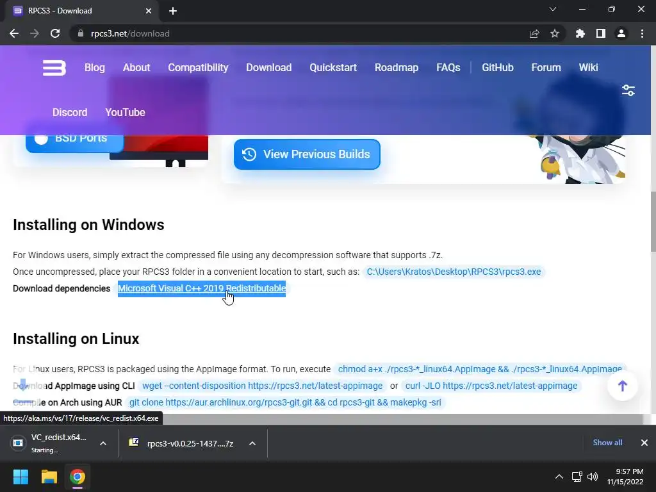Click Microsoft Visual C++ 2019 Redistributable link
This screenshot has width=656, height=492.
pos(202,289)
